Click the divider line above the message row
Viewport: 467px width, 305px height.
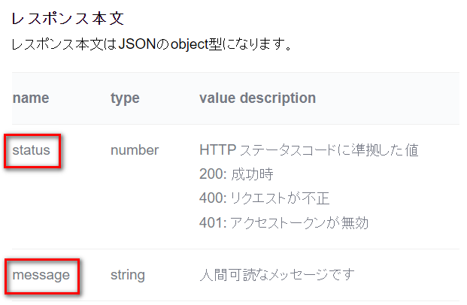235,249
